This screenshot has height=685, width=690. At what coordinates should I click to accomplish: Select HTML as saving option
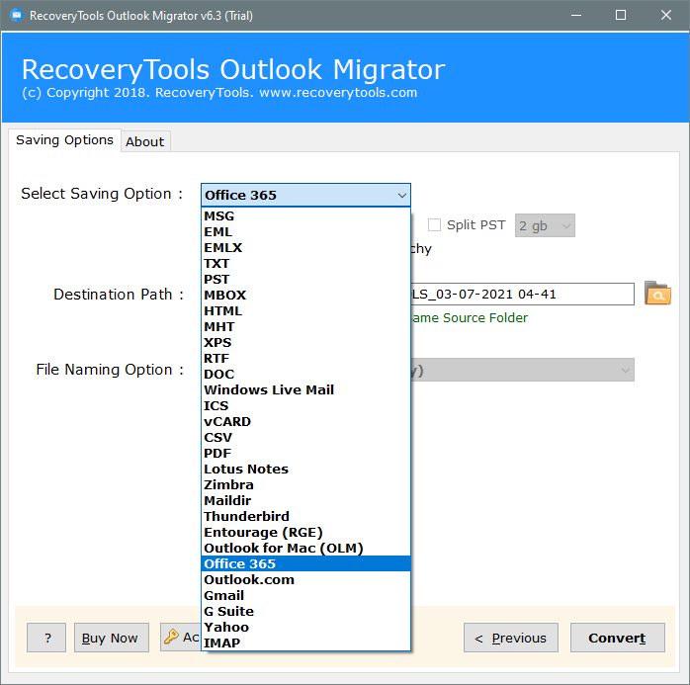tap(305, 311)
